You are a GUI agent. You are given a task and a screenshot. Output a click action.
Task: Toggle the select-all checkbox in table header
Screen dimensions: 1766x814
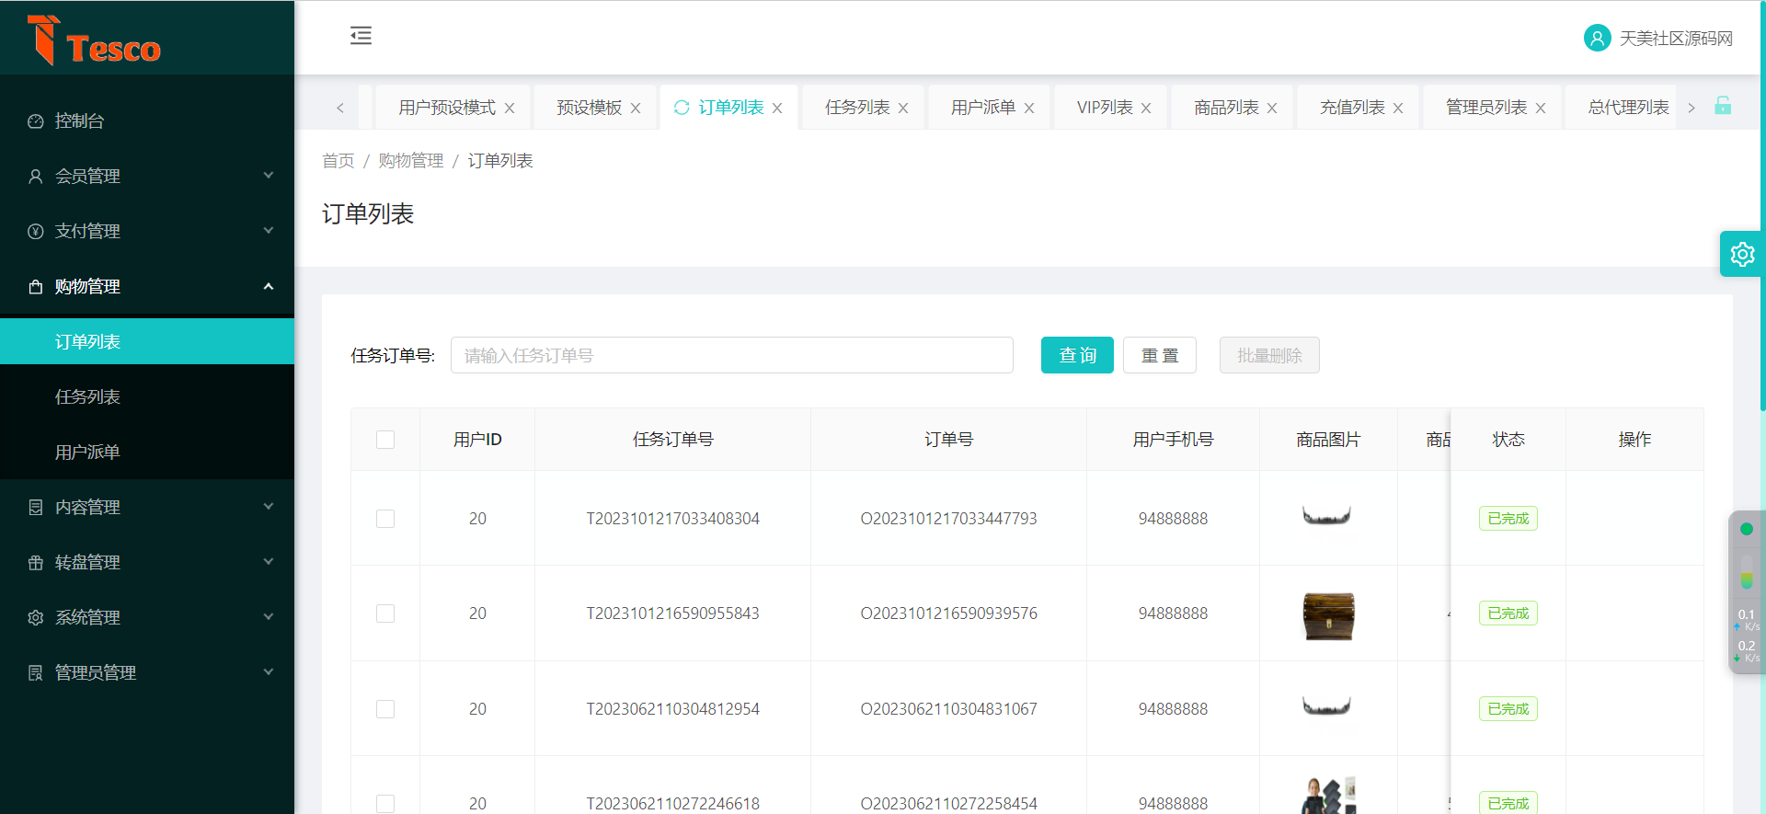385,440
